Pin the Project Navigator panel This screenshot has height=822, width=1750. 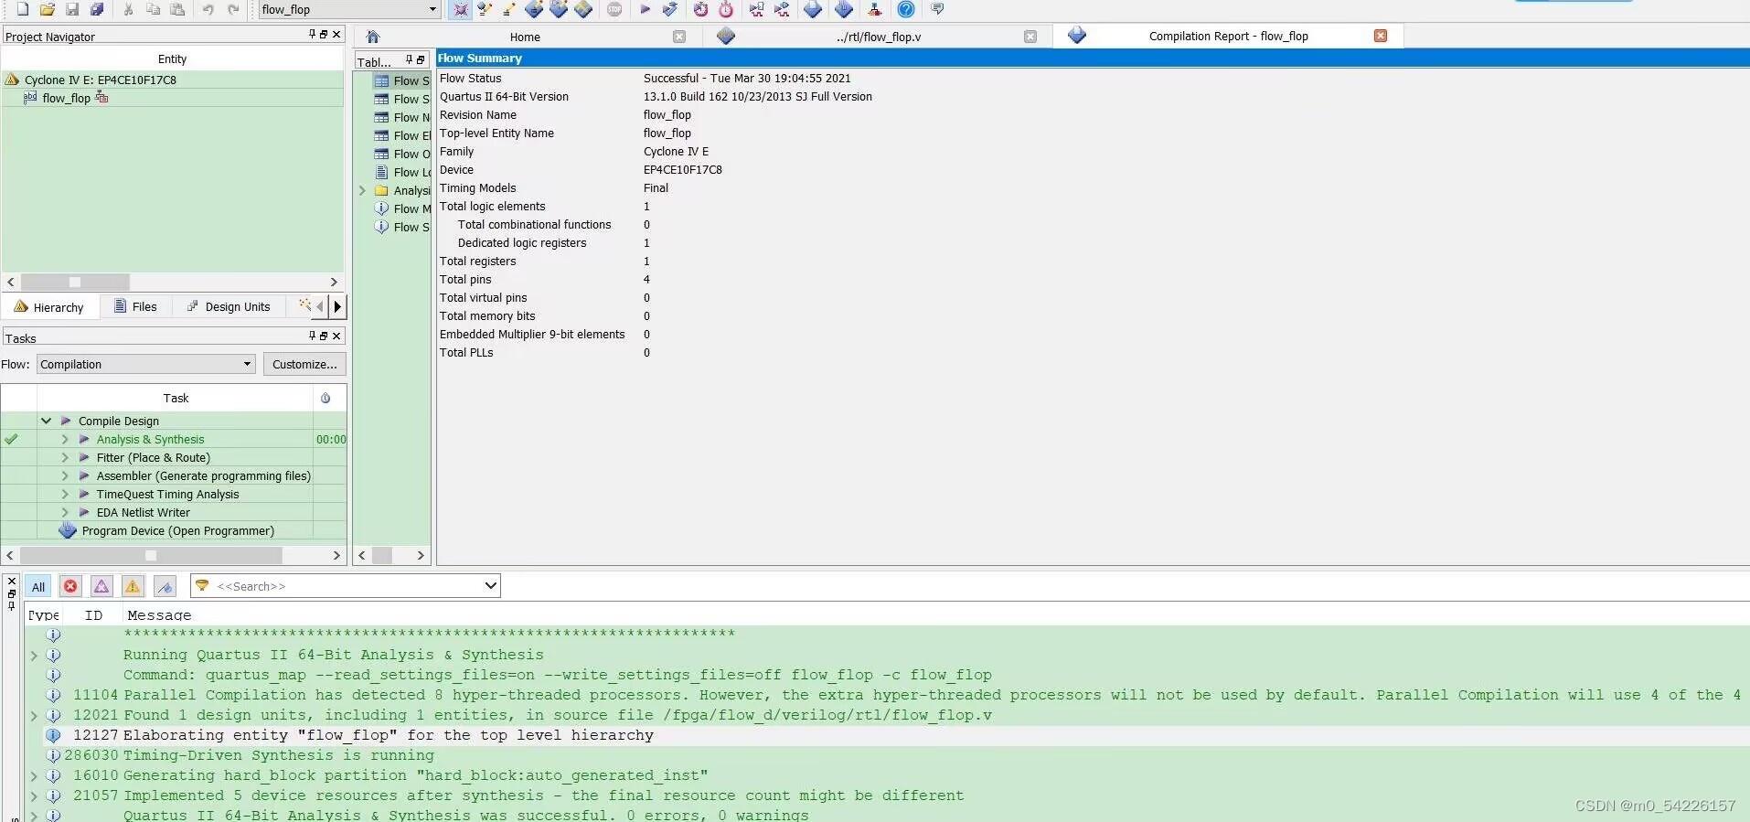click(312, 34)
